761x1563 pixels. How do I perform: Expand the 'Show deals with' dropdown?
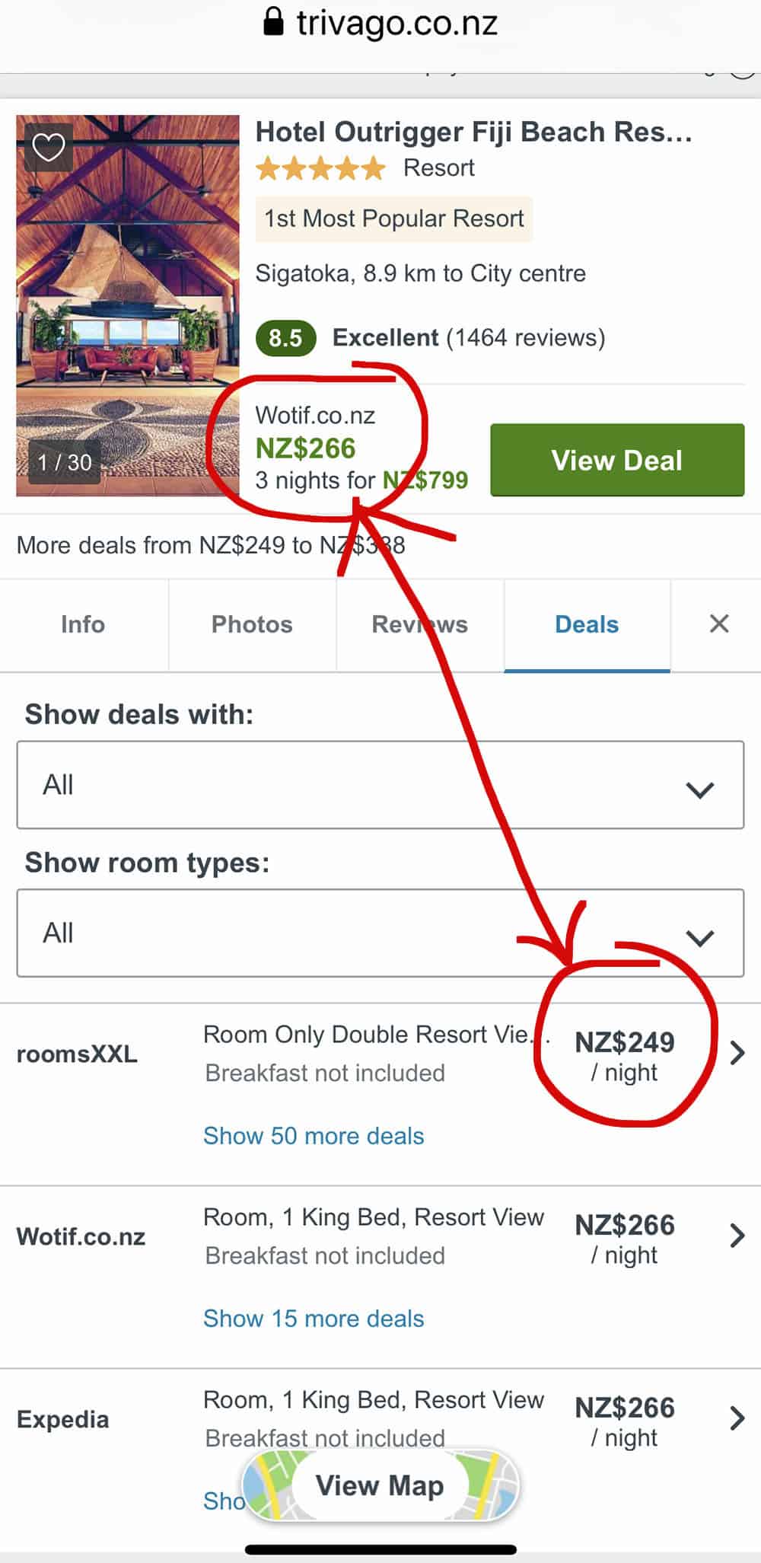tap(380, 785)
